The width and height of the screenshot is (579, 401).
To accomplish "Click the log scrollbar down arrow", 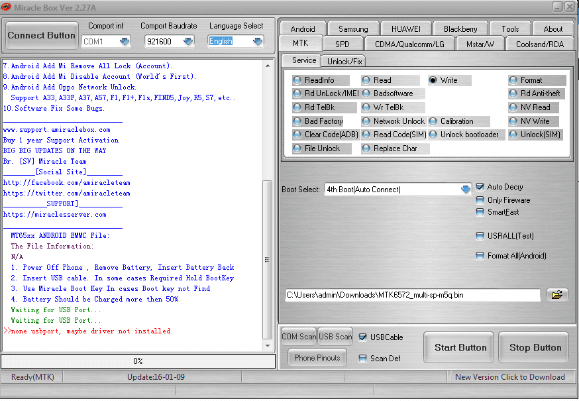I will click(x=268, y=346).
